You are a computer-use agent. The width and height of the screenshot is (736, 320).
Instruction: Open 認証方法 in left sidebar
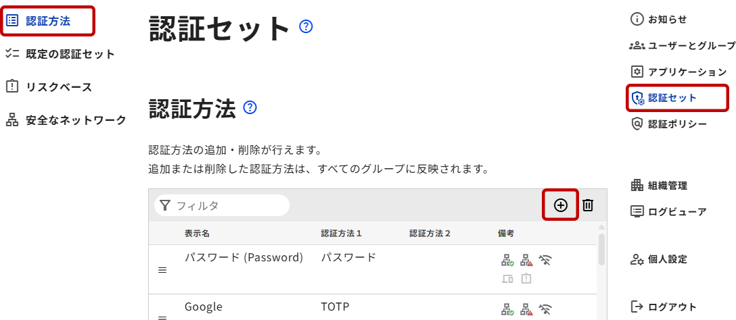point(48,20)
